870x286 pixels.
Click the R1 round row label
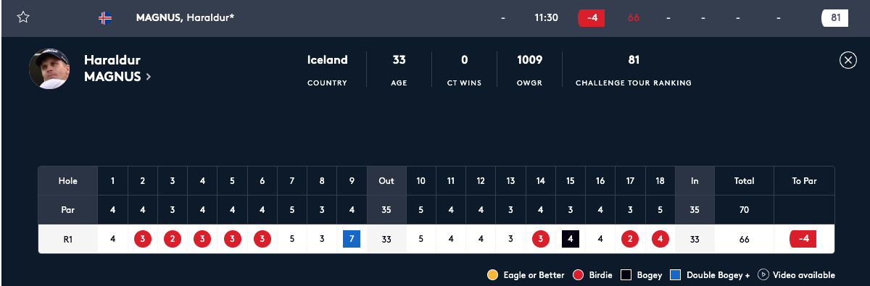point(68,239)
